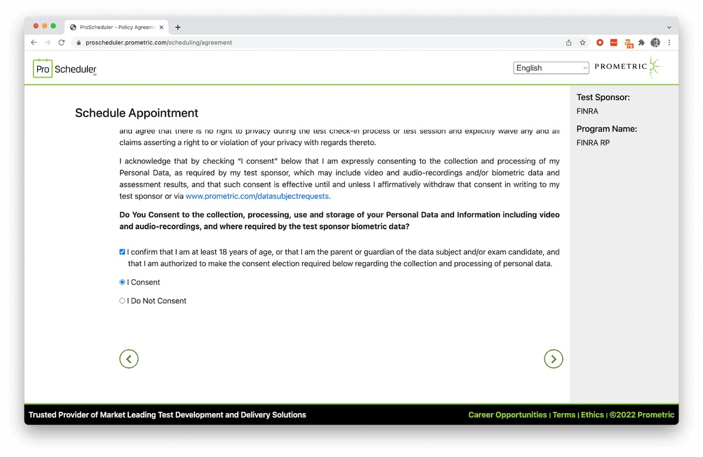
Task: Open the English language dropdown
Action: pos(551,68)
